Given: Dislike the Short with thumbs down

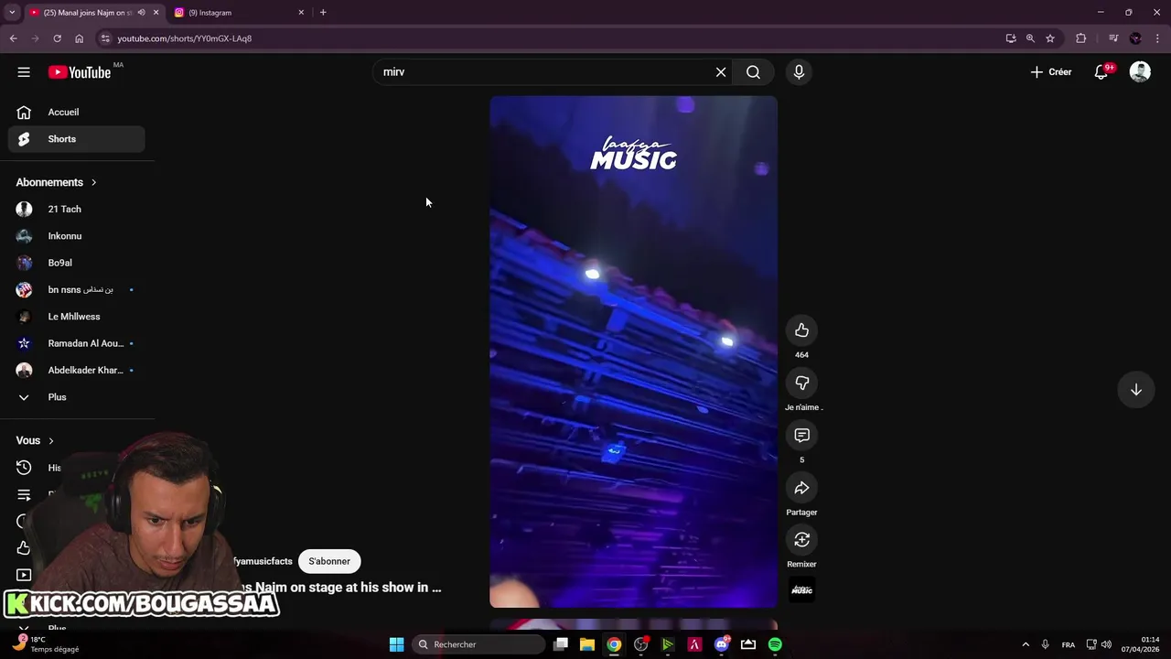Looking at the screenshot, I should click(801, 383).
